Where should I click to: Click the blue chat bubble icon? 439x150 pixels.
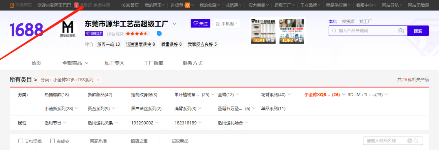coord(159,34)
